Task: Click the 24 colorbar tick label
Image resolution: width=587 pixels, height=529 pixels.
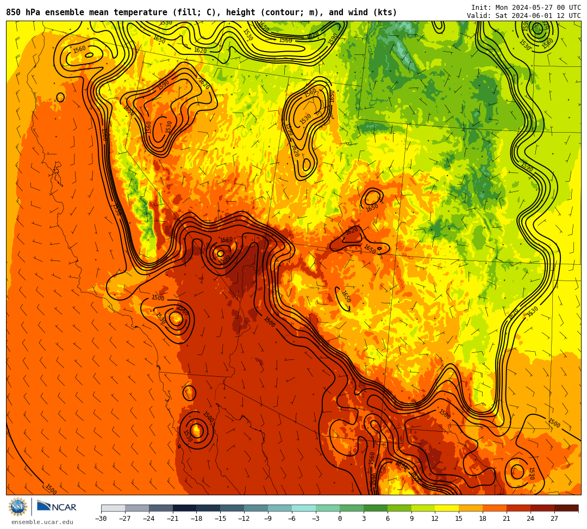Action: click(530, 519)
